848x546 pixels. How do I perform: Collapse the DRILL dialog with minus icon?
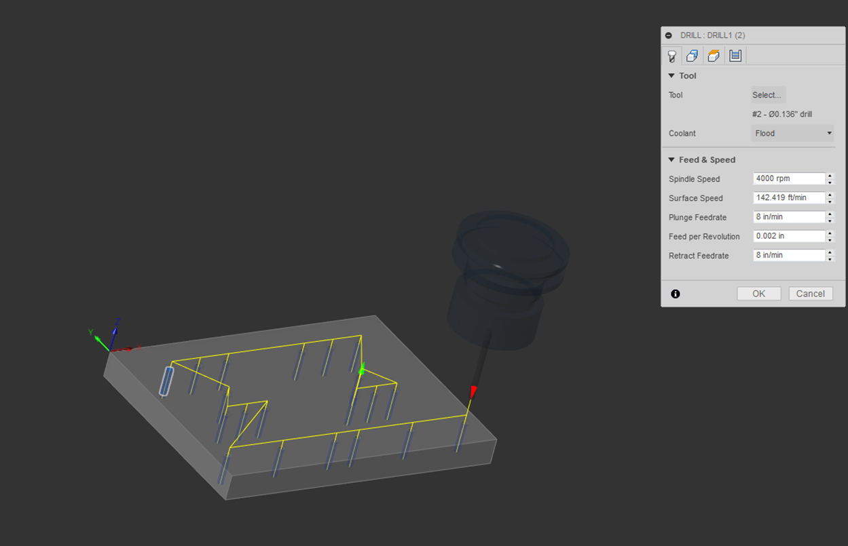pyautogui.click(x=669, y=35)
